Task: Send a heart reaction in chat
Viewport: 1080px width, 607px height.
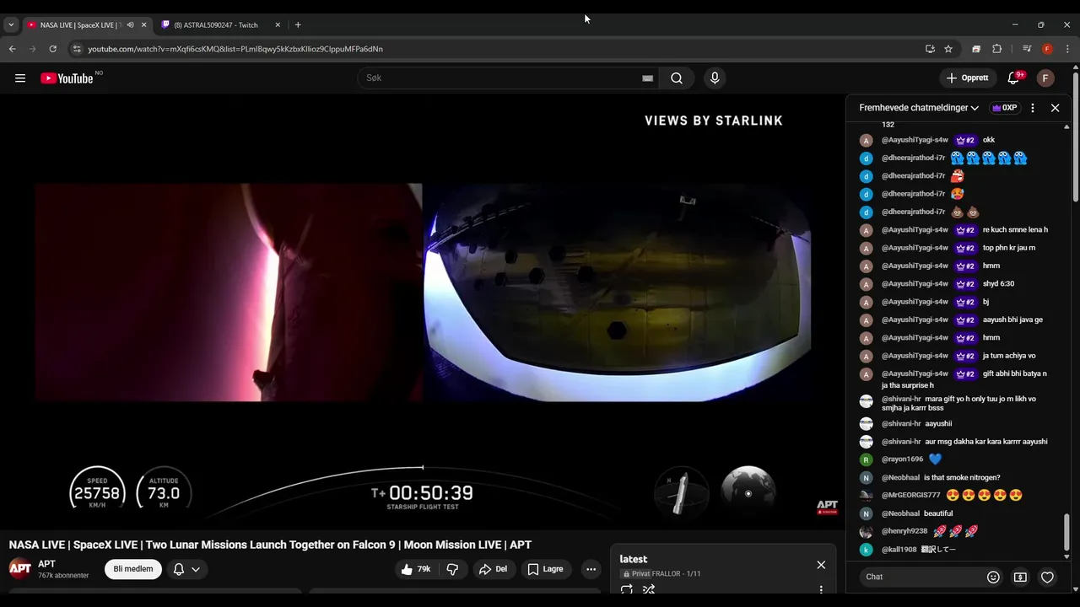Action: [x=1047, y=577]
